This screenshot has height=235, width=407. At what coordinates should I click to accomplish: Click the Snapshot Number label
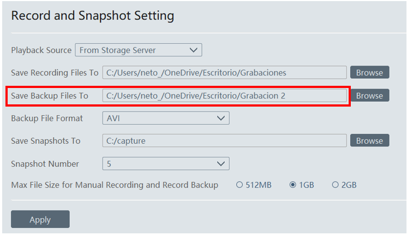tap(45, 163)
